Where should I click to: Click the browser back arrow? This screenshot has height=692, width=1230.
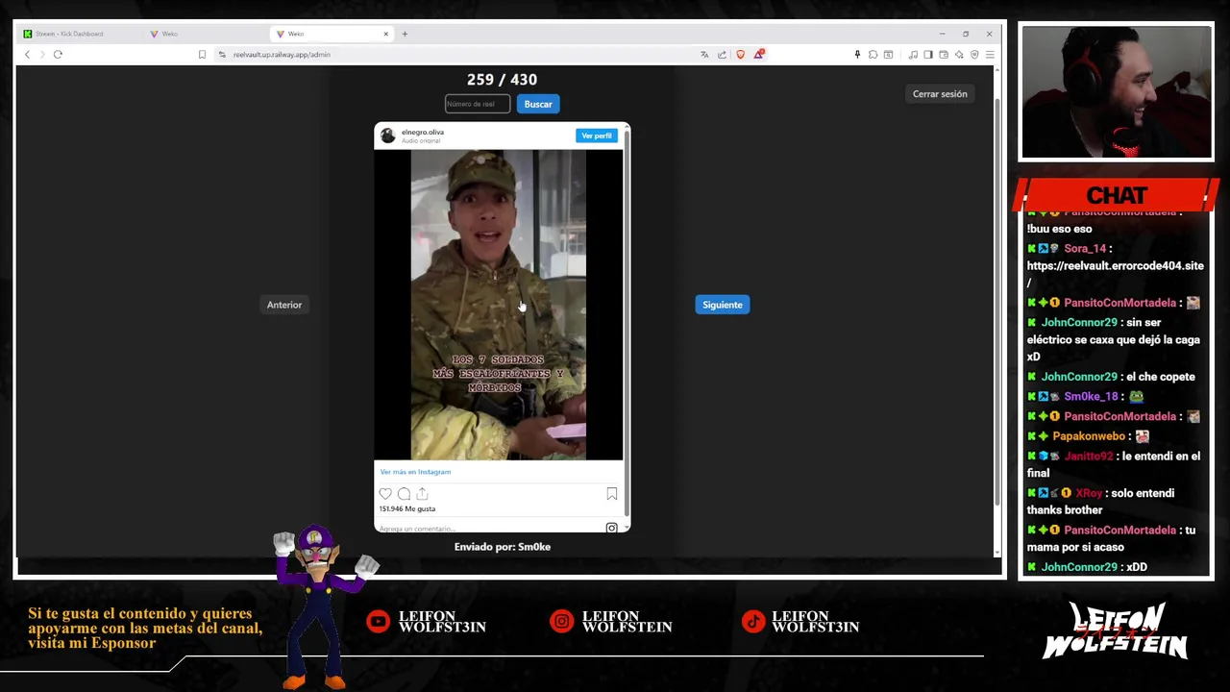(x=27, y=55)
